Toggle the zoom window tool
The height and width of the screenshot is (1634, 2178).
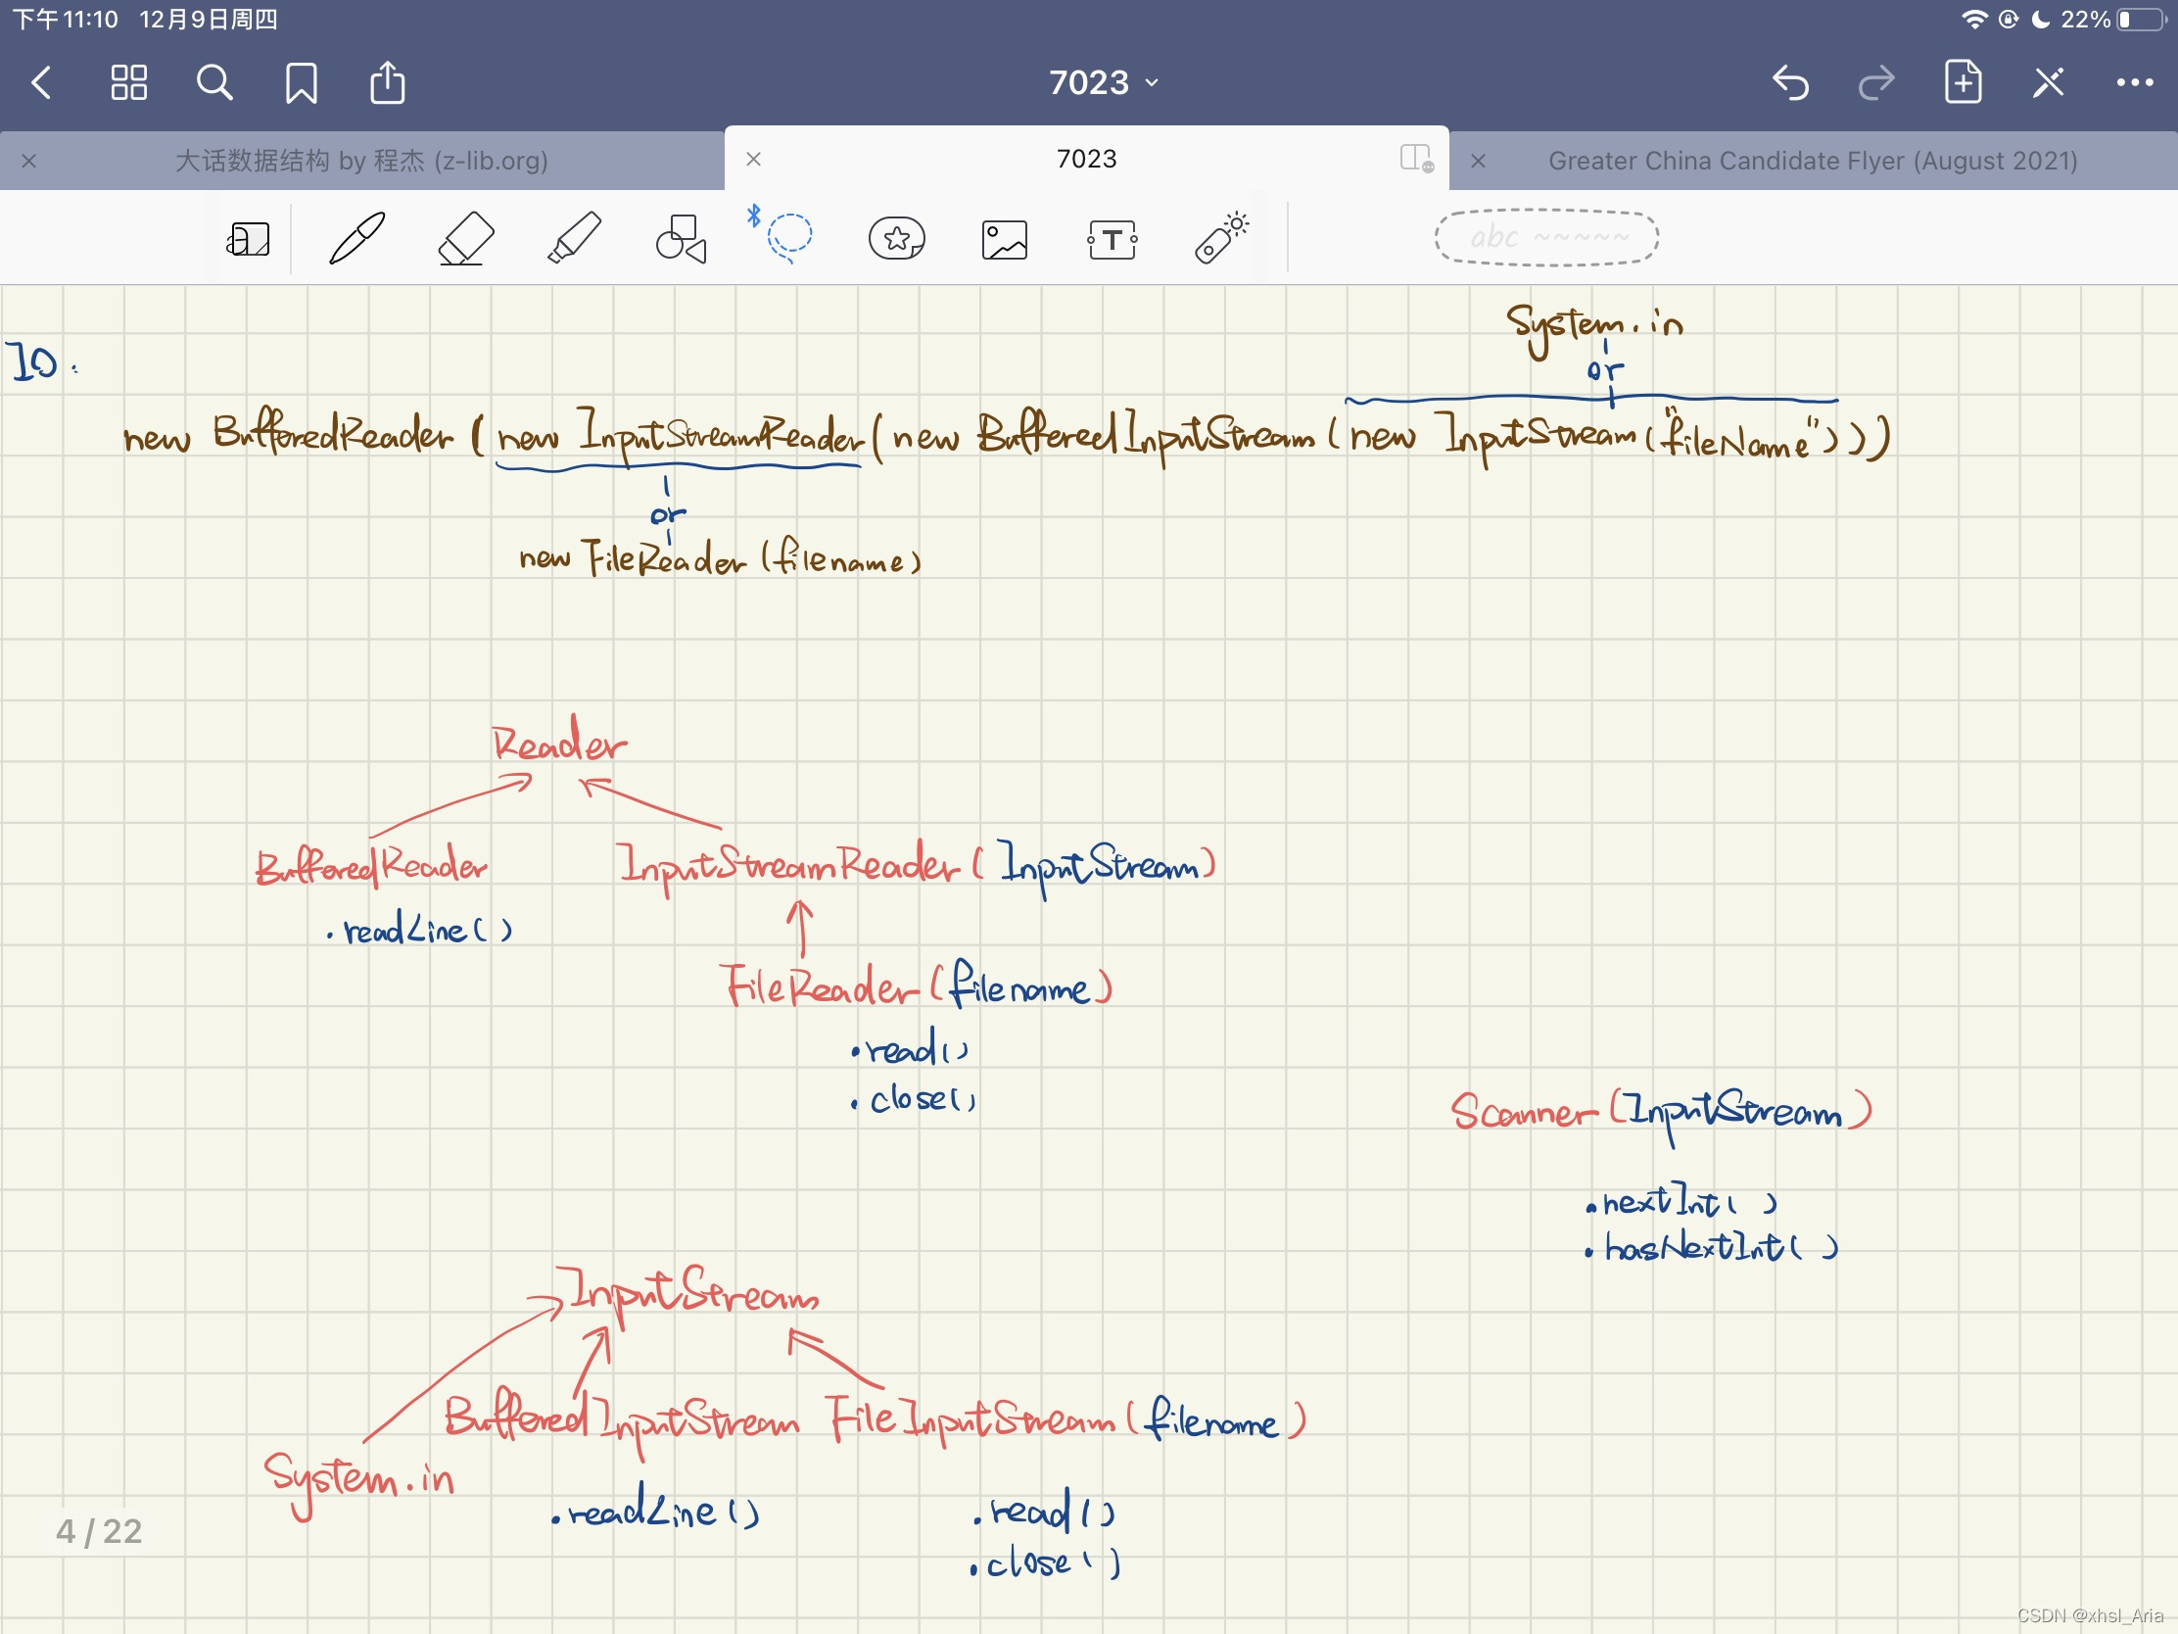248,239
